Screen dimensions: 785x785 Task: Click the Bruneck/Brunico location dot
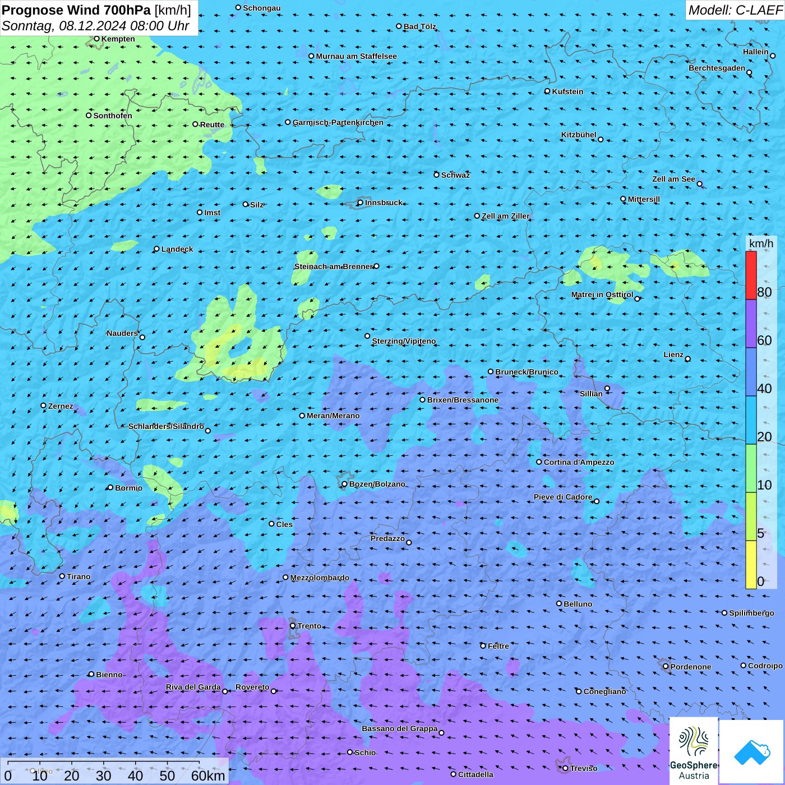[491, 371]
